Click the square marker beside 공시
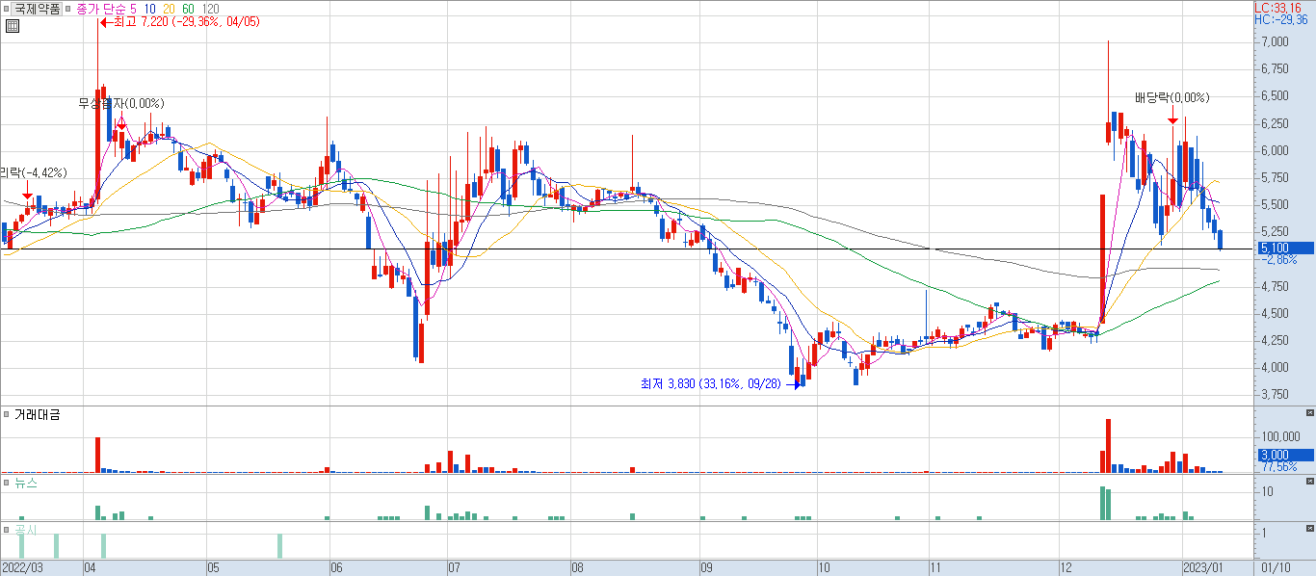 [x=8, y=530]
